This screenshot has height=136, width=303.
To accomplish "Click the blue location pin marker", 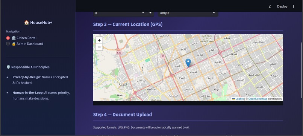I will tap(188, 63).
